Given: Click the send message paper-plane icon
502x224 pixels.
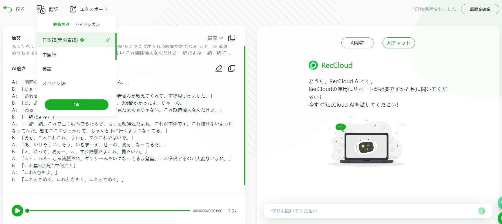Looking at the screenshot, I should click(x=481, y=211).
